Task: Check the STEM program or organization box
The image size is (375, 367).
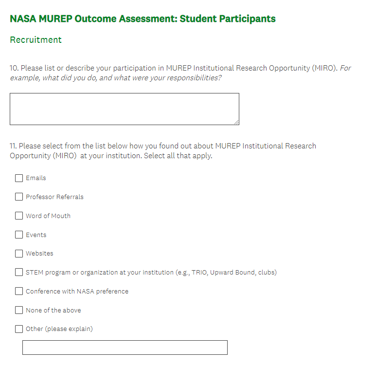Action: 19,272
